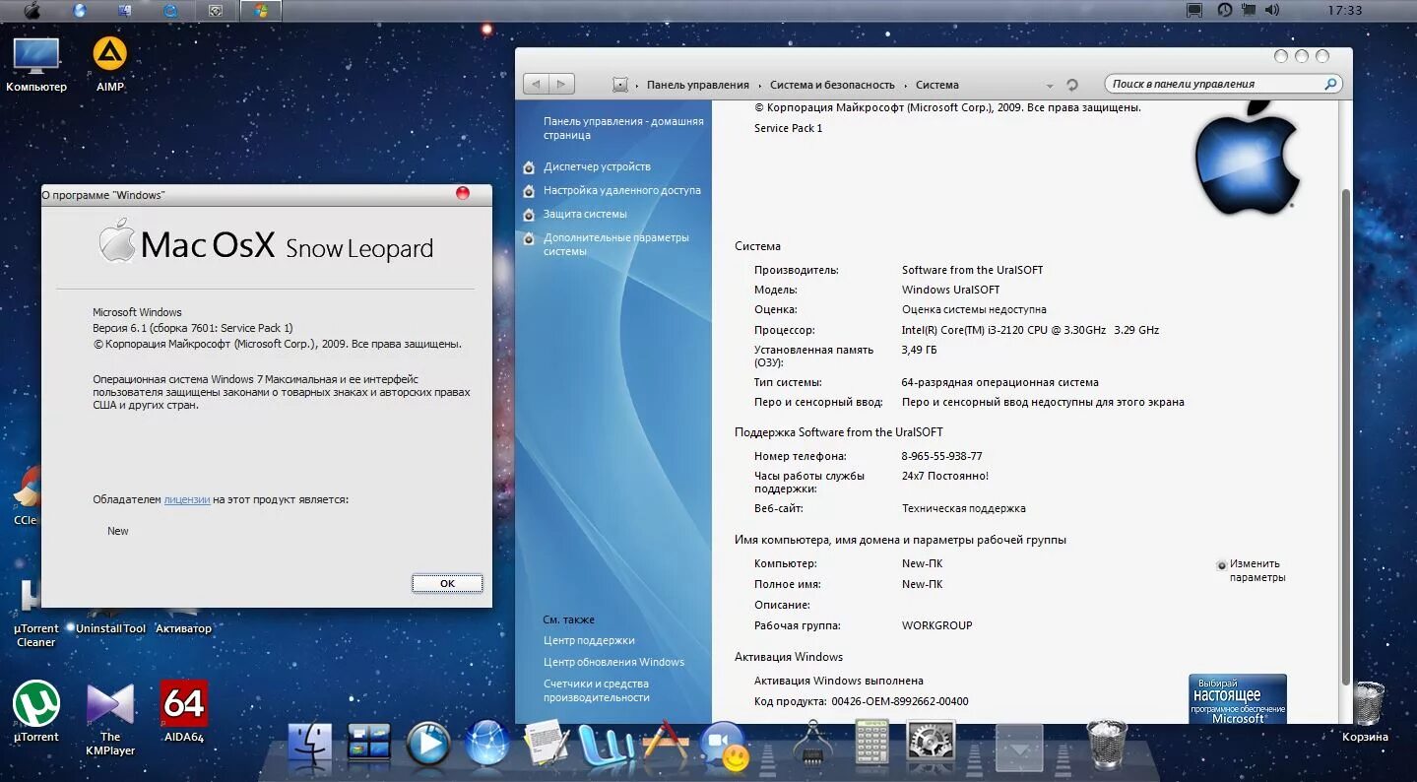Image resolution: width=1417 pixels, height=782 pixels.
Task: Open The KMPlayer desktop shortcut
Action: (110, 718)
